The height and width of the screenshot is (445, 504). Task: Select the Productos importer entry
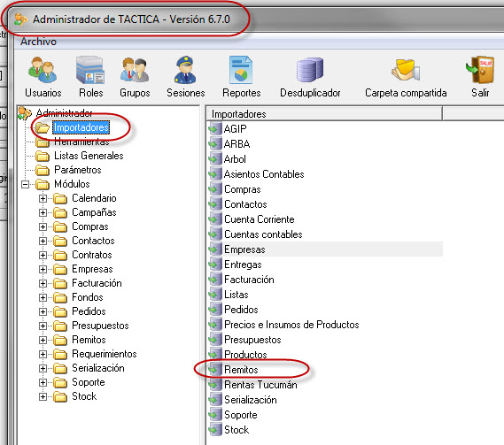point(245,355)
